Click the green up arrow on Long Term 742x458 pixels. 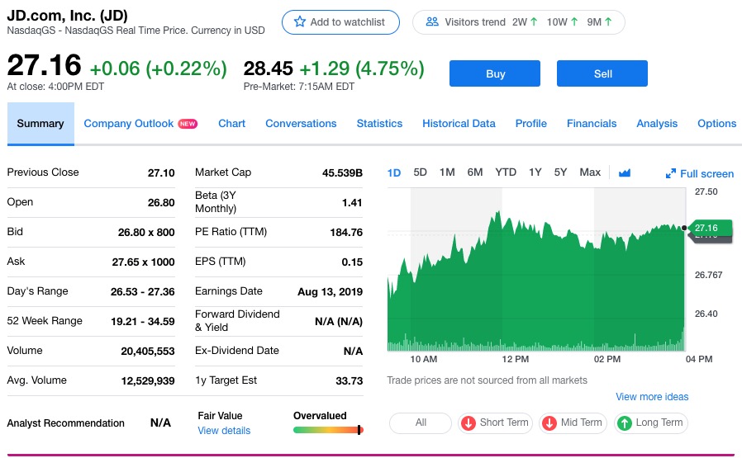point(625,423)
